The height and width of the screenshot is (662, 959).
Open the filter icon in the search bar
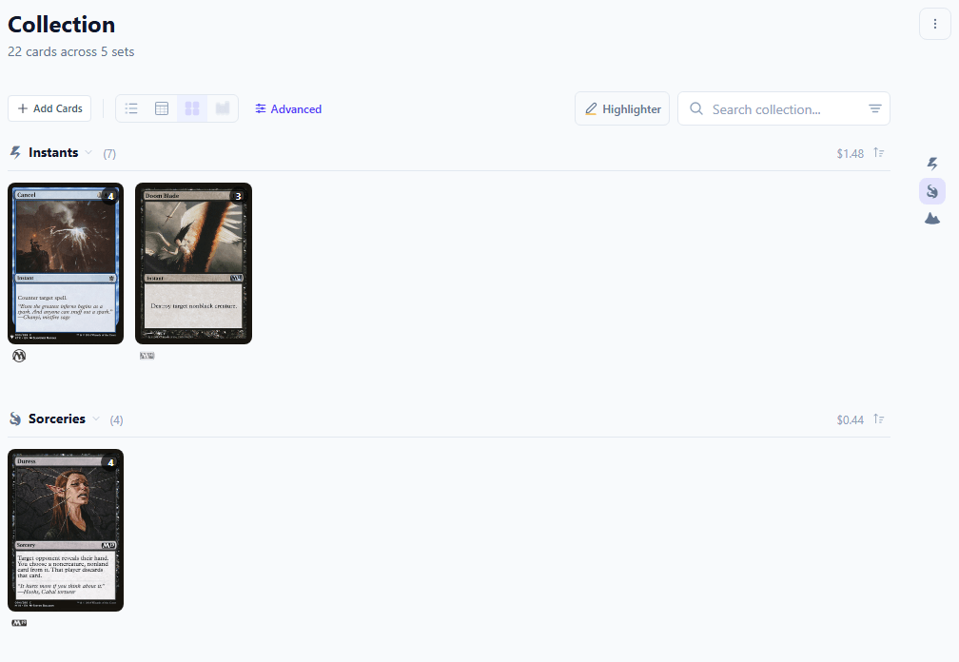point(873,108)
